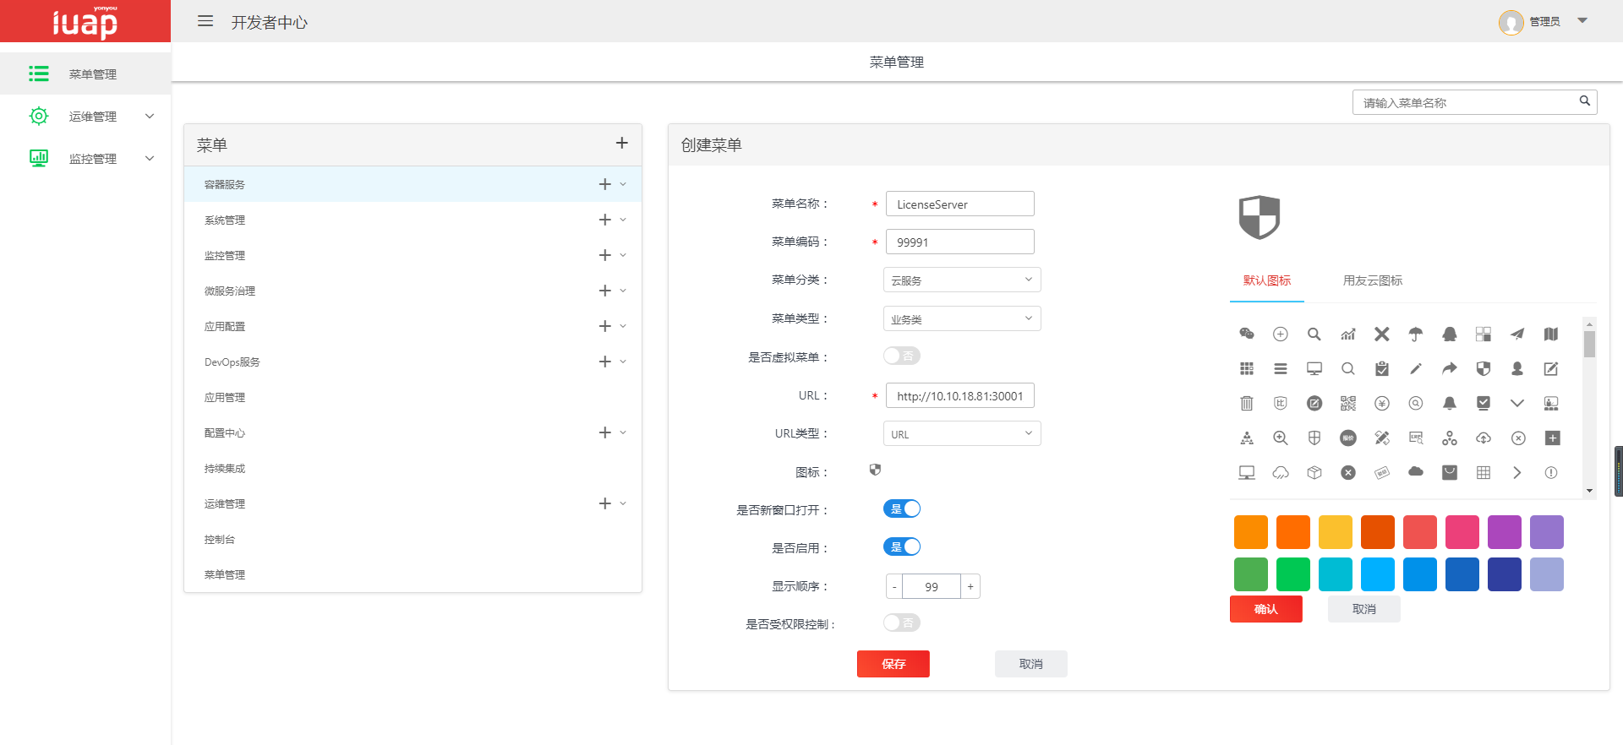Select the trash can icon
The width and height of the screenshot is (1623, 745).
coord(1246,403)
